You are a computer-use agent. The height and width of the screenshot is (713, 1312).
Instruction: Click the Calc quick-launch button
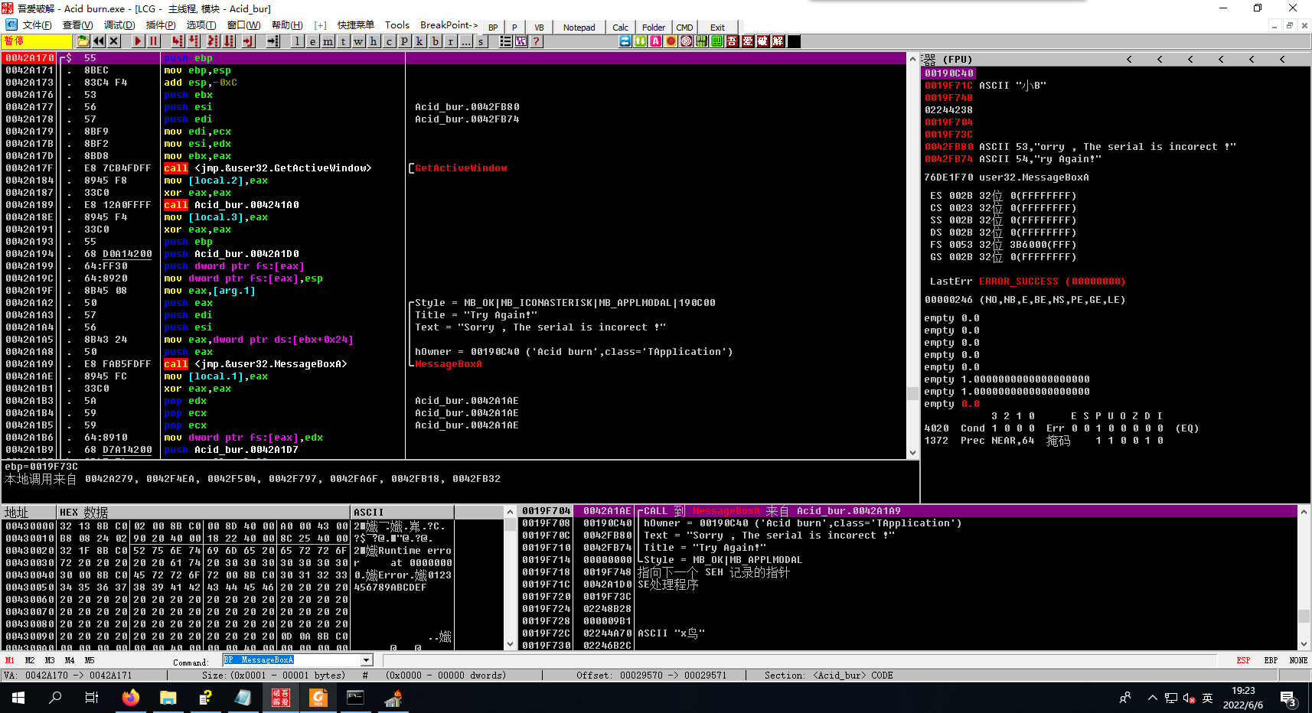[620, 28]
